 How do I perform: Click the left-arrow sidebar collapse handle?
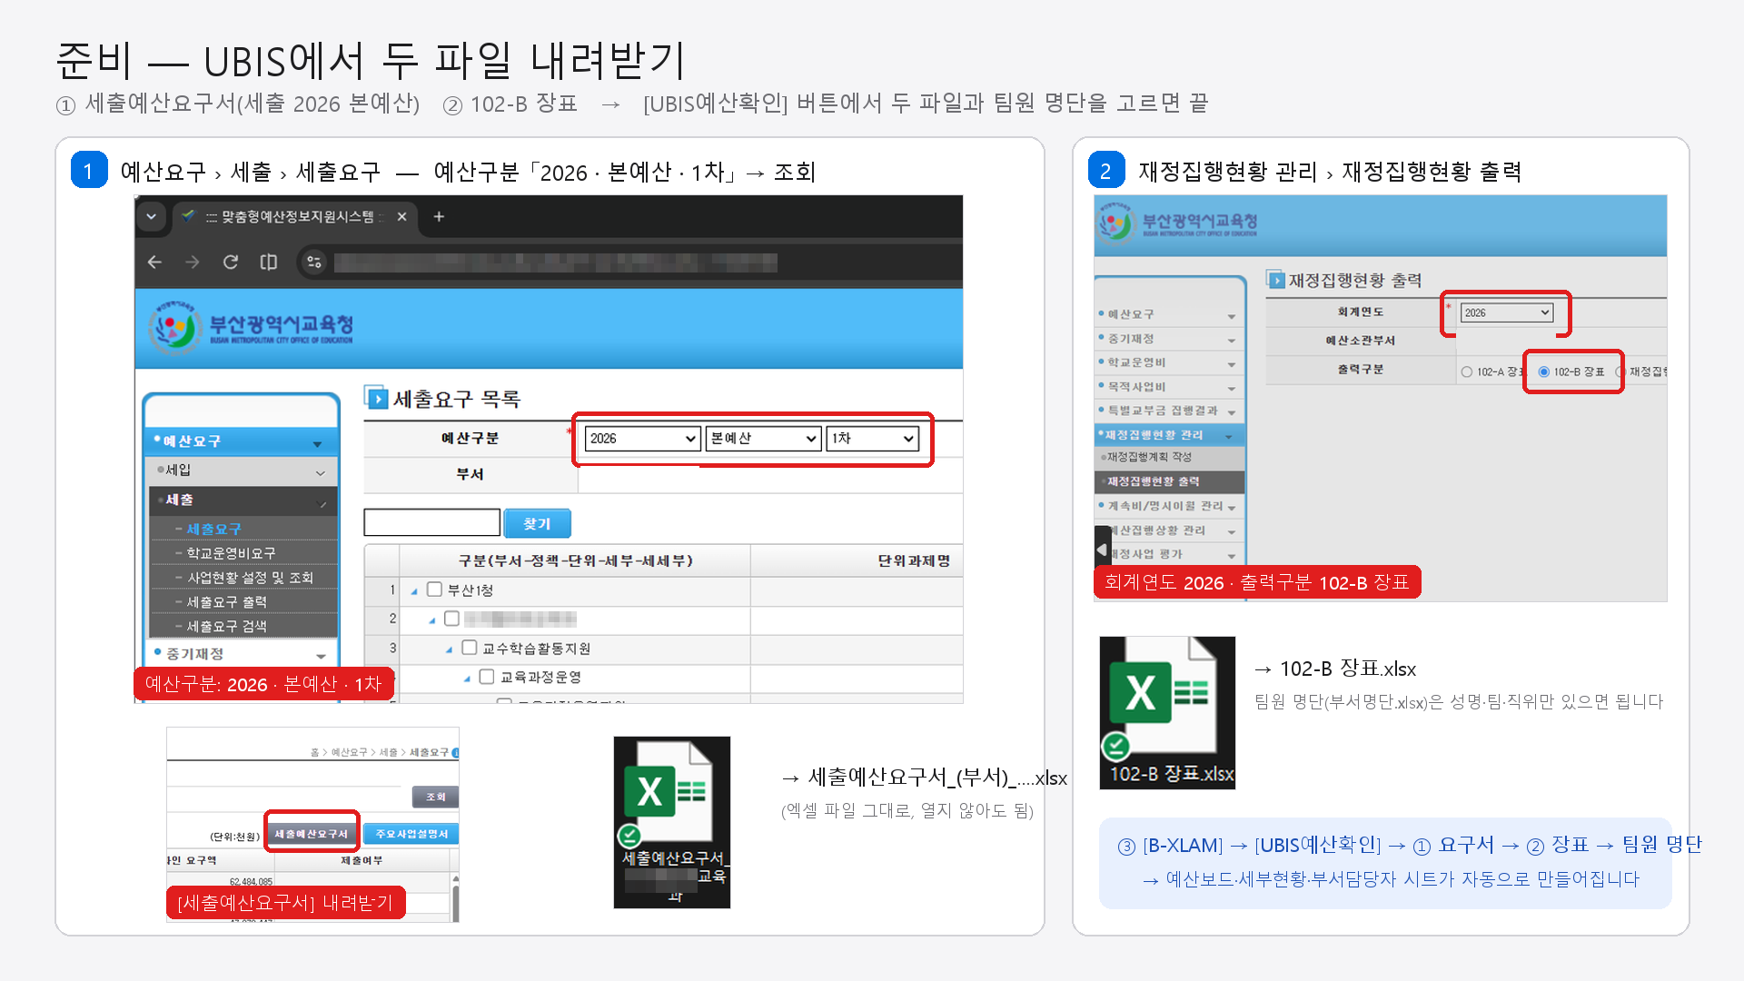(1103, 550)
